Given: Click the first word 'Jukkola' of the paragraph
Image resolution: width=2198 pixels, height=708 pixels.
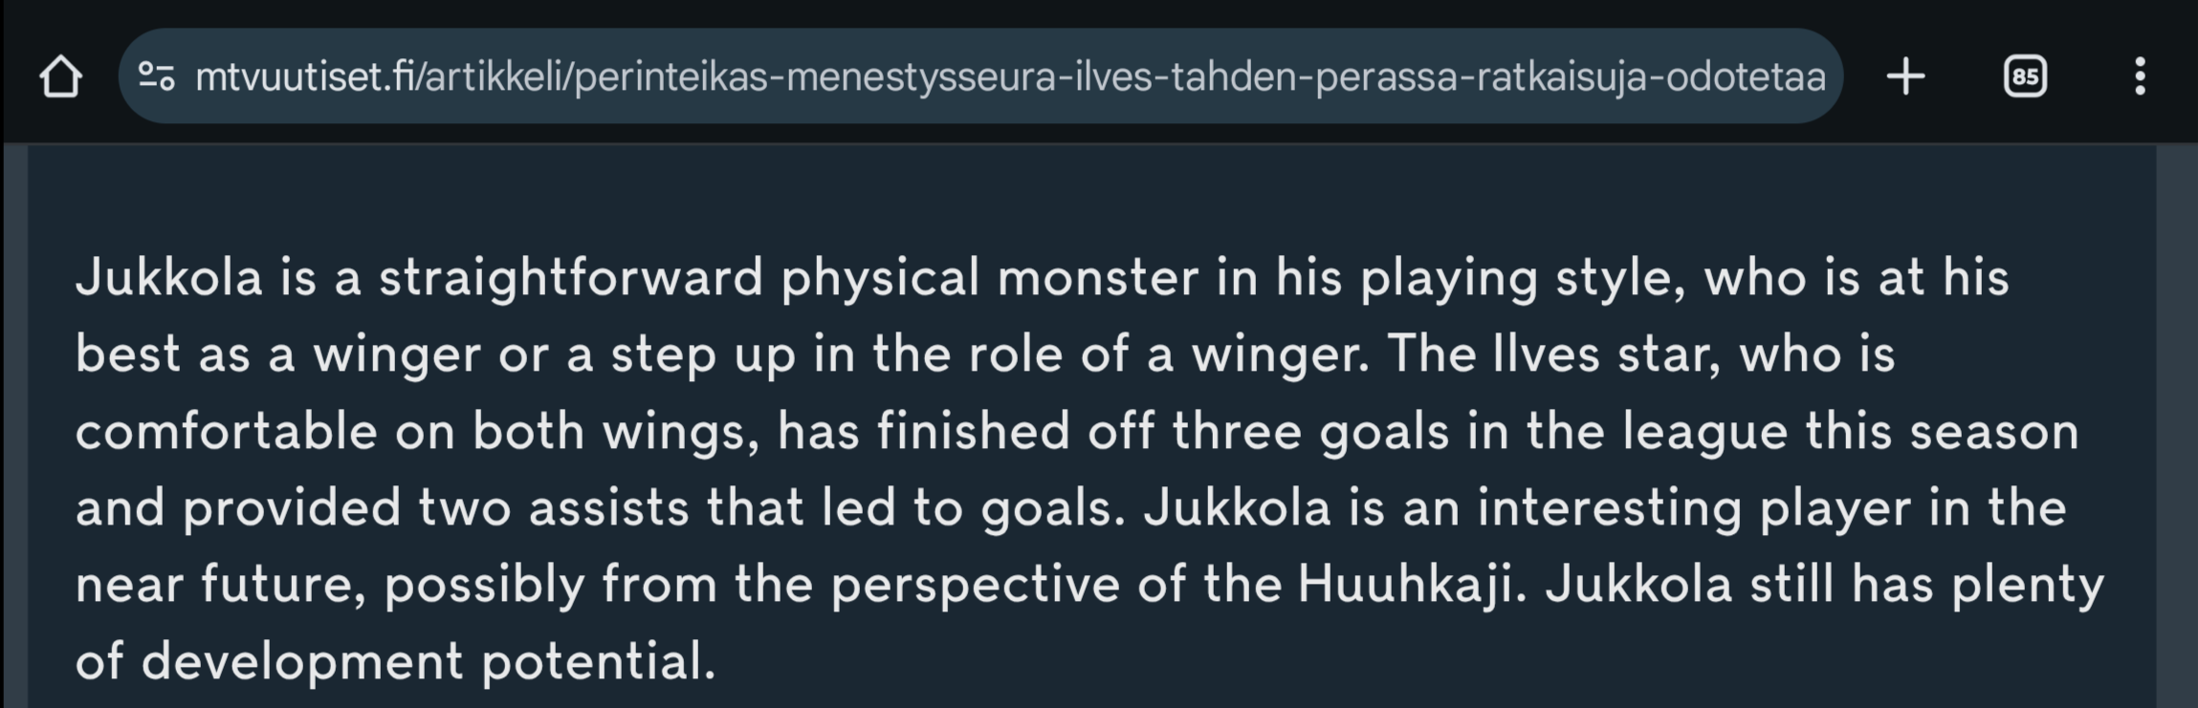Looking at the screenshot, I should (168, 278).
